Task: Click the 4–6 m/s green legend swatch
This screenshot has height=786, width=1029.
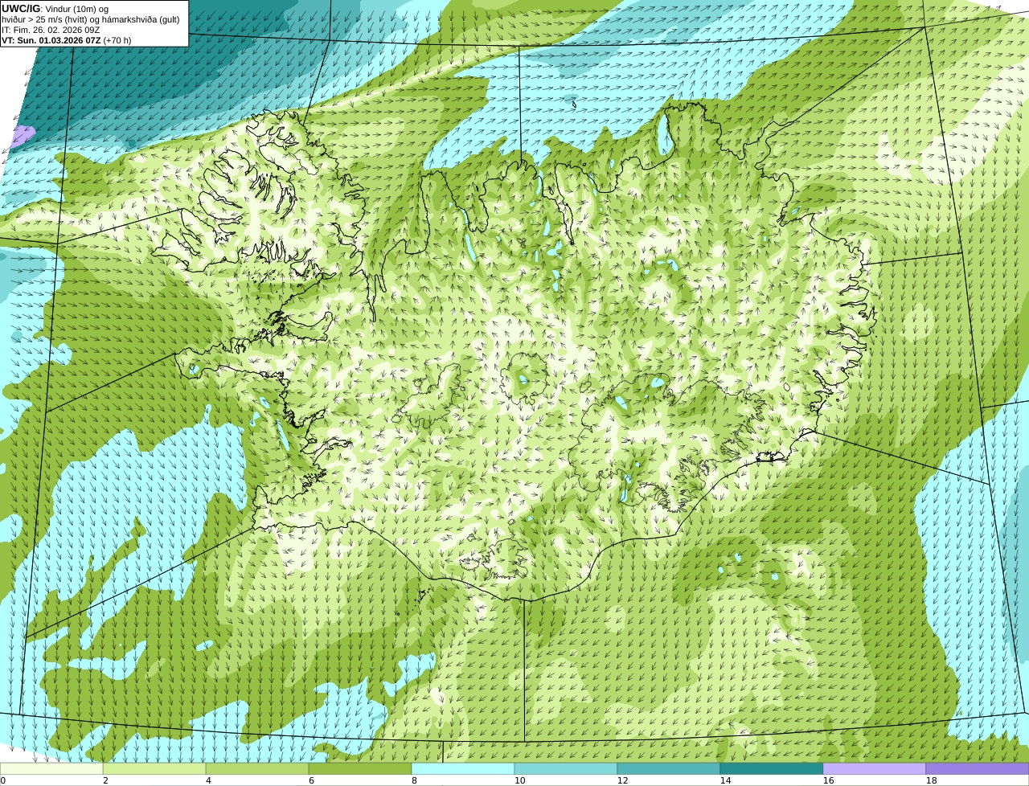Action: [257, 768]
